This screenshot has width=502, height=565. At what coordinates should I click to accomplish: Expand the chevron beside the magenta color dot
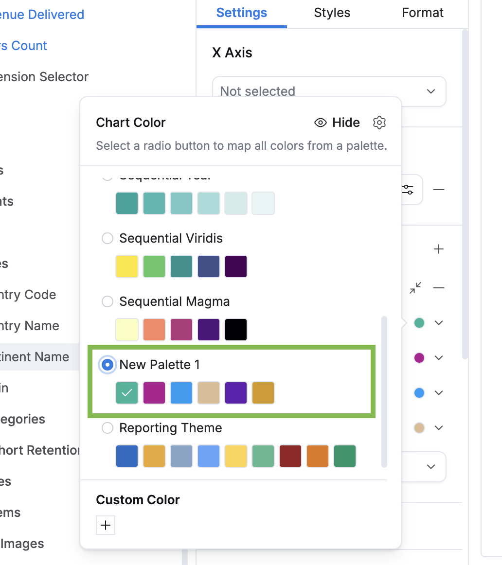click(x=439, y=357)
